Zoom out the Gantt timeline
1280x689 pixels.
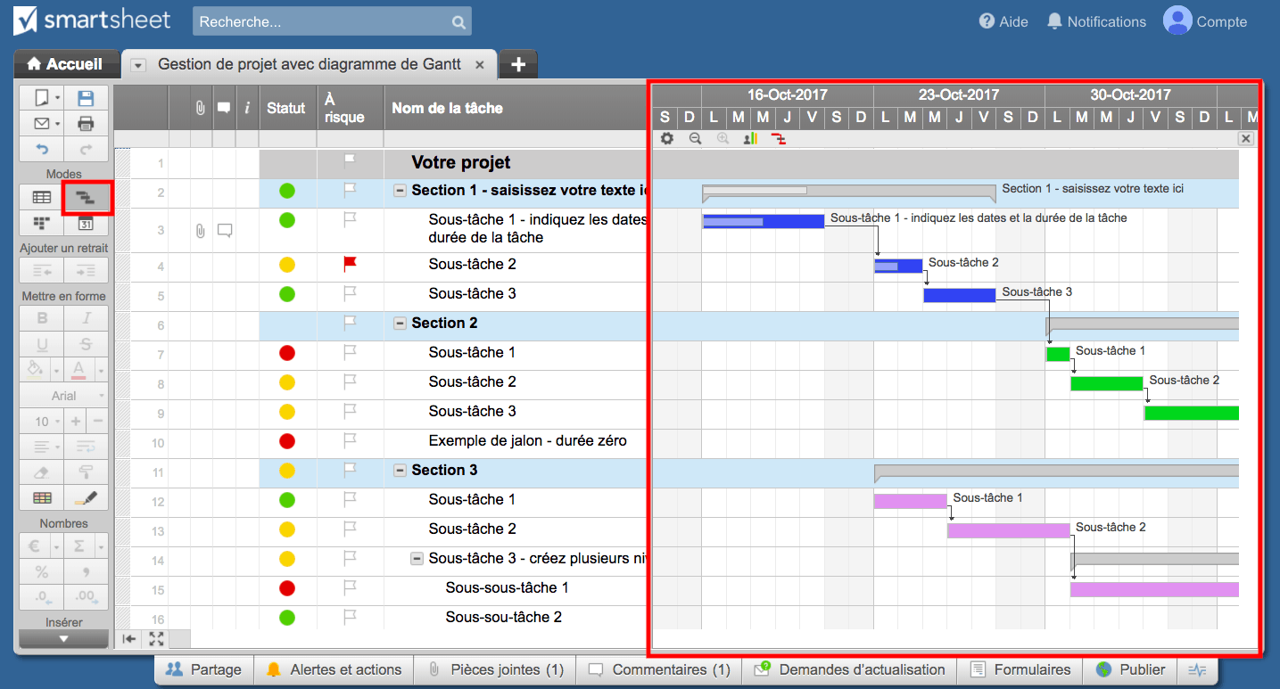click(x=695, y=138)
